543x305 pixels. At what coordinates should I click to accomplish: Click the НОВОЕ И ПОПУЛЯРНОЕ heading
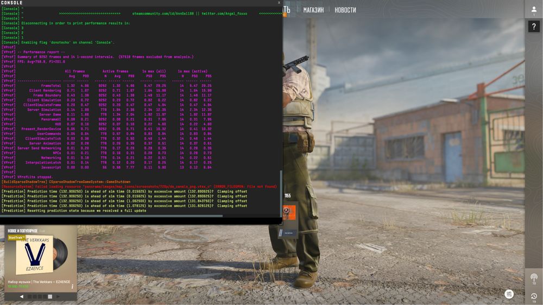pyautogui.click(x=22, y=231)
